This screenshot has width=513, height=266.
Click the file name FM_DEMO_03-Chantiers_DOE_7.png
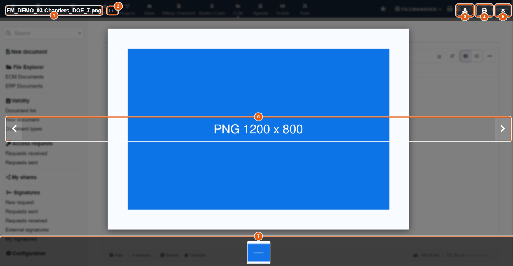(x=54, y=11)
